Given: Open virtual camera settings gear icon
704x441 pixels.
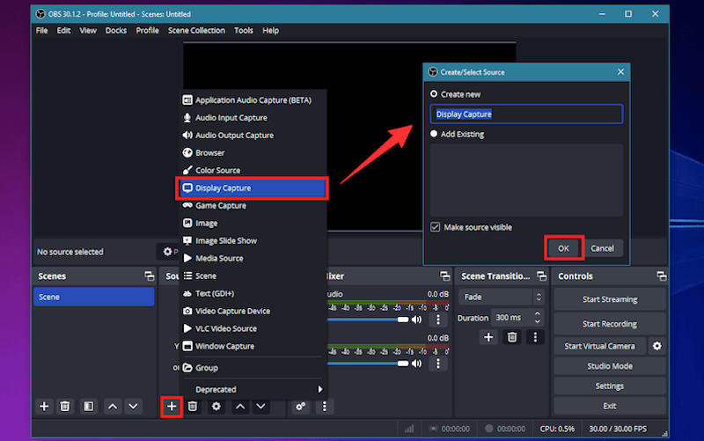Looking at the screenshot, I should pyautogui.click(x=656, y=346).
